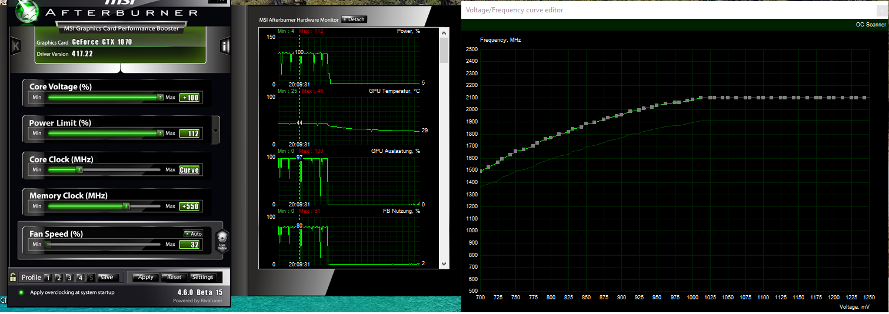Load profile slot 3
The image size is (889, 314).
click(x=69, y=278)
